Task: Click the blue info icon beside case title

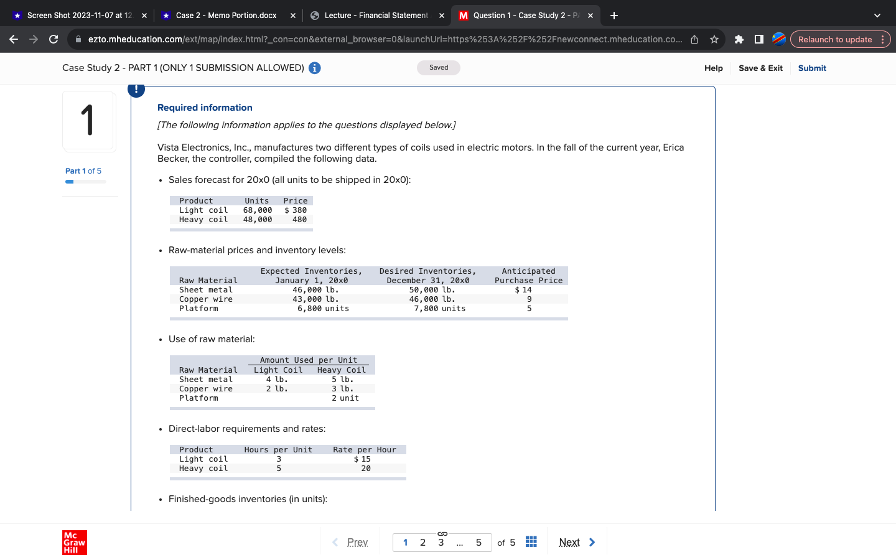Action: point(315,68)
